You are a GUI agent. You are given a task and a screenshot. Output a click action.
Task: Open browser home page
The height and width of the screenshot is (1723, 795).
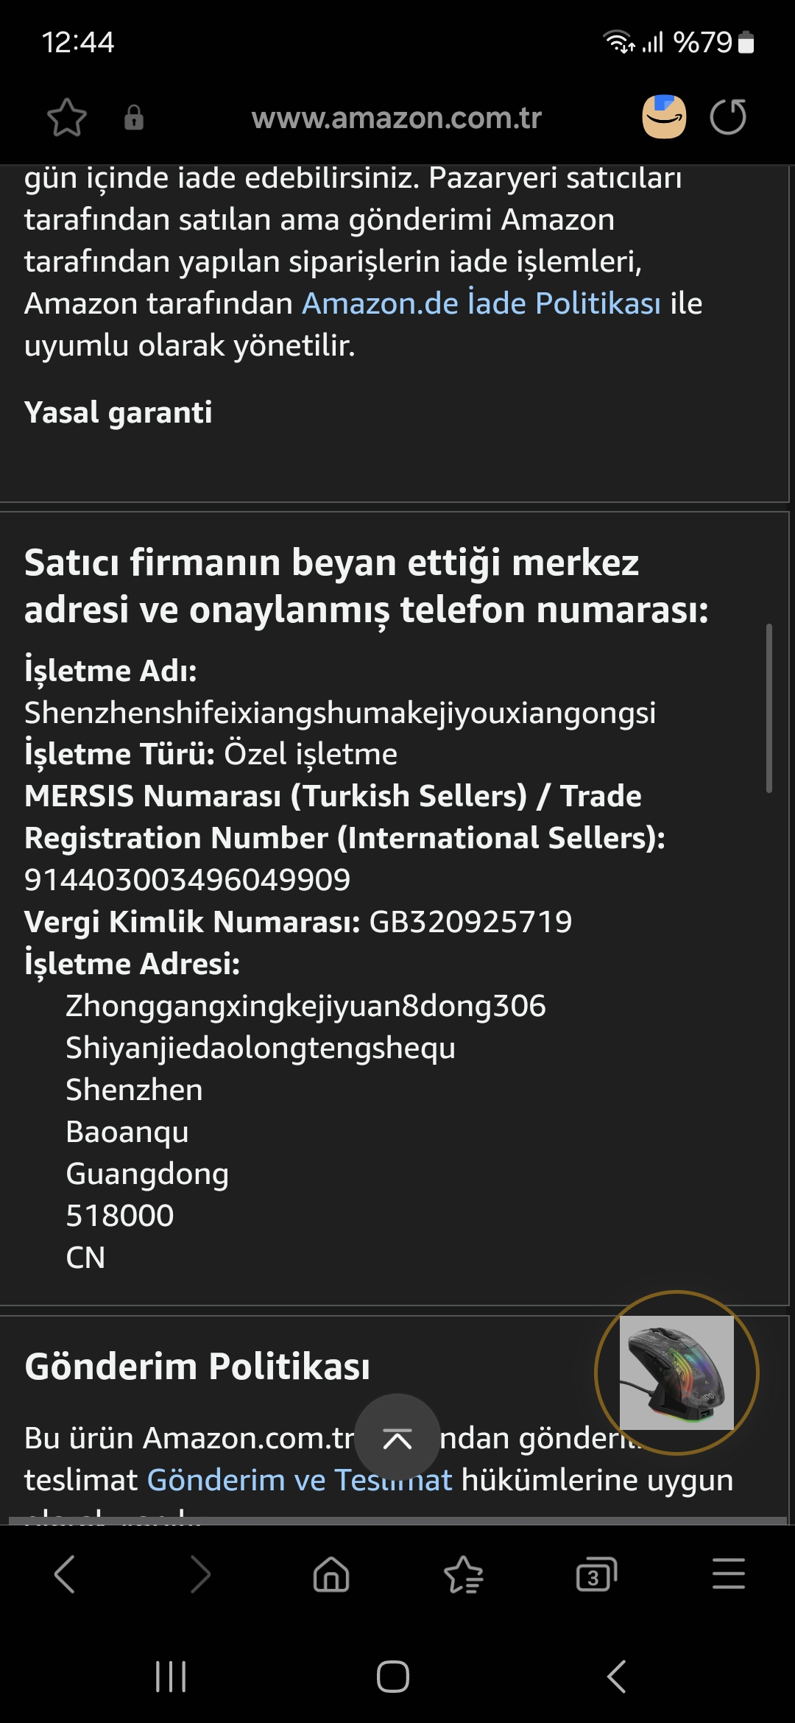(x=331, y=1575)
